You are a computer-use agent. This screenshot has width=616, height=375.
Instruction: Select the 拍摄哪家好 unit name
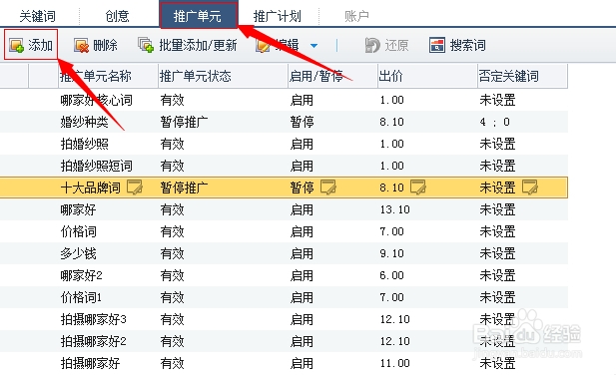[x=91, y=363]
